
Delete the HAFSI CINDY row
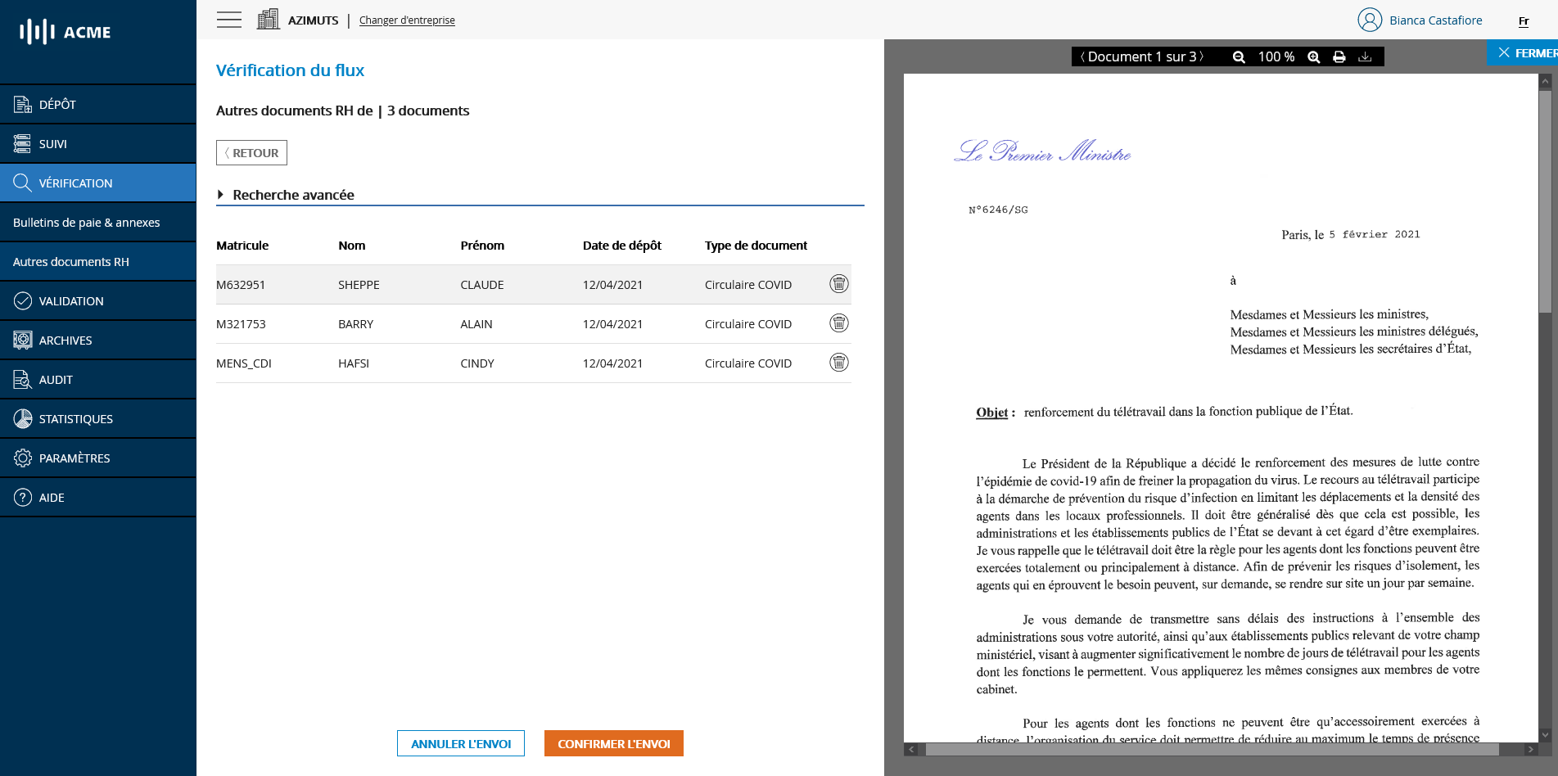pyautogui.click(x=838, y=362)
